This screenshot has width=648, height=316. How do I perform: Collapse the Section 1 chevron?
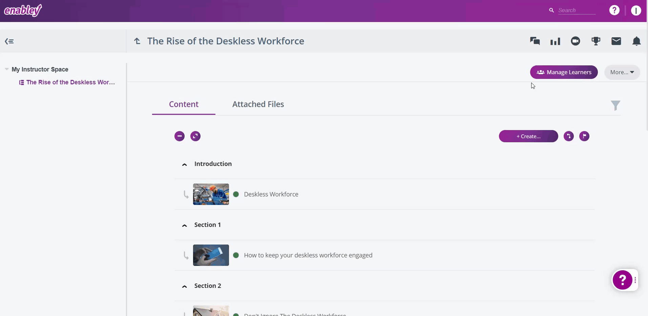(x=185, y=225)
